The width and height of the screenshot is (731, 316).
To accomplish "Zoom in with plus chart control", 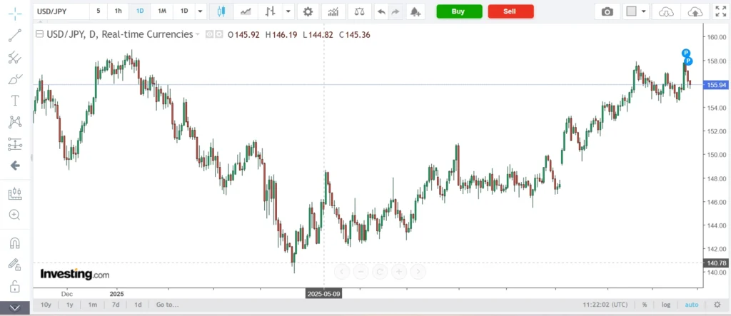I will coord(398,271).
